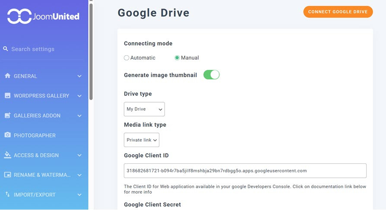Viewport: 386px width, 210px height.
Task: Click the Rename & Watermark icon
Action: click(x=7, y=175)
